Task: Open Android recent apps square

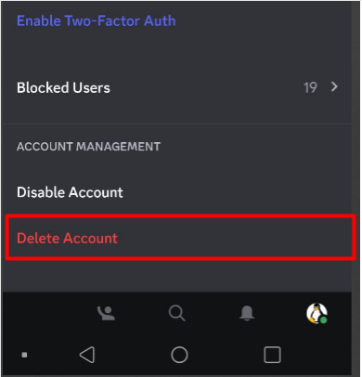Action: [272, 355]
